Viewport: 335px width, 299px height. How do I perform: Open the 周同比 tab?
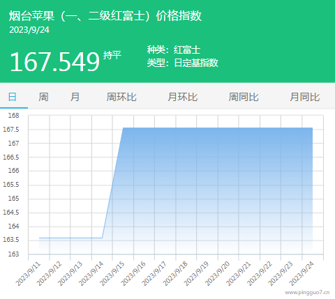click(x=244, y=97)
